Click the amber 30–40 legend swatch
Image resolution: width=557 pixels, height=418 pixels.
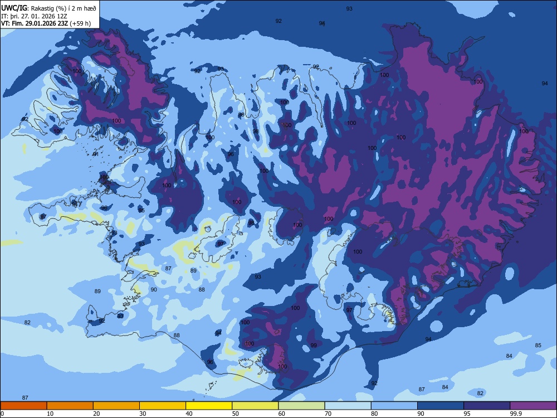click(163, 406)
